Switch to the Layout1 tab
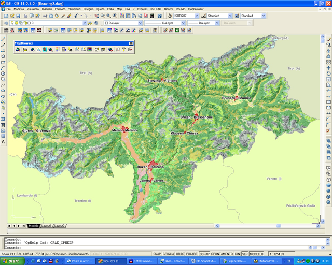The height and width of the screenshot is (265, 332). pyautogui.click(x=47, y=226)
